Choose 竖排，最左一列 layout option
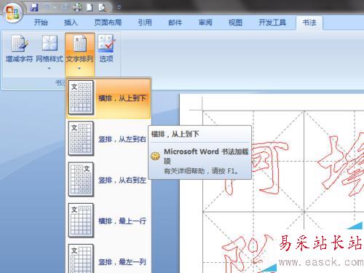Screen dimensions: 364x273 pyautogui.click(x=108, y=258)
